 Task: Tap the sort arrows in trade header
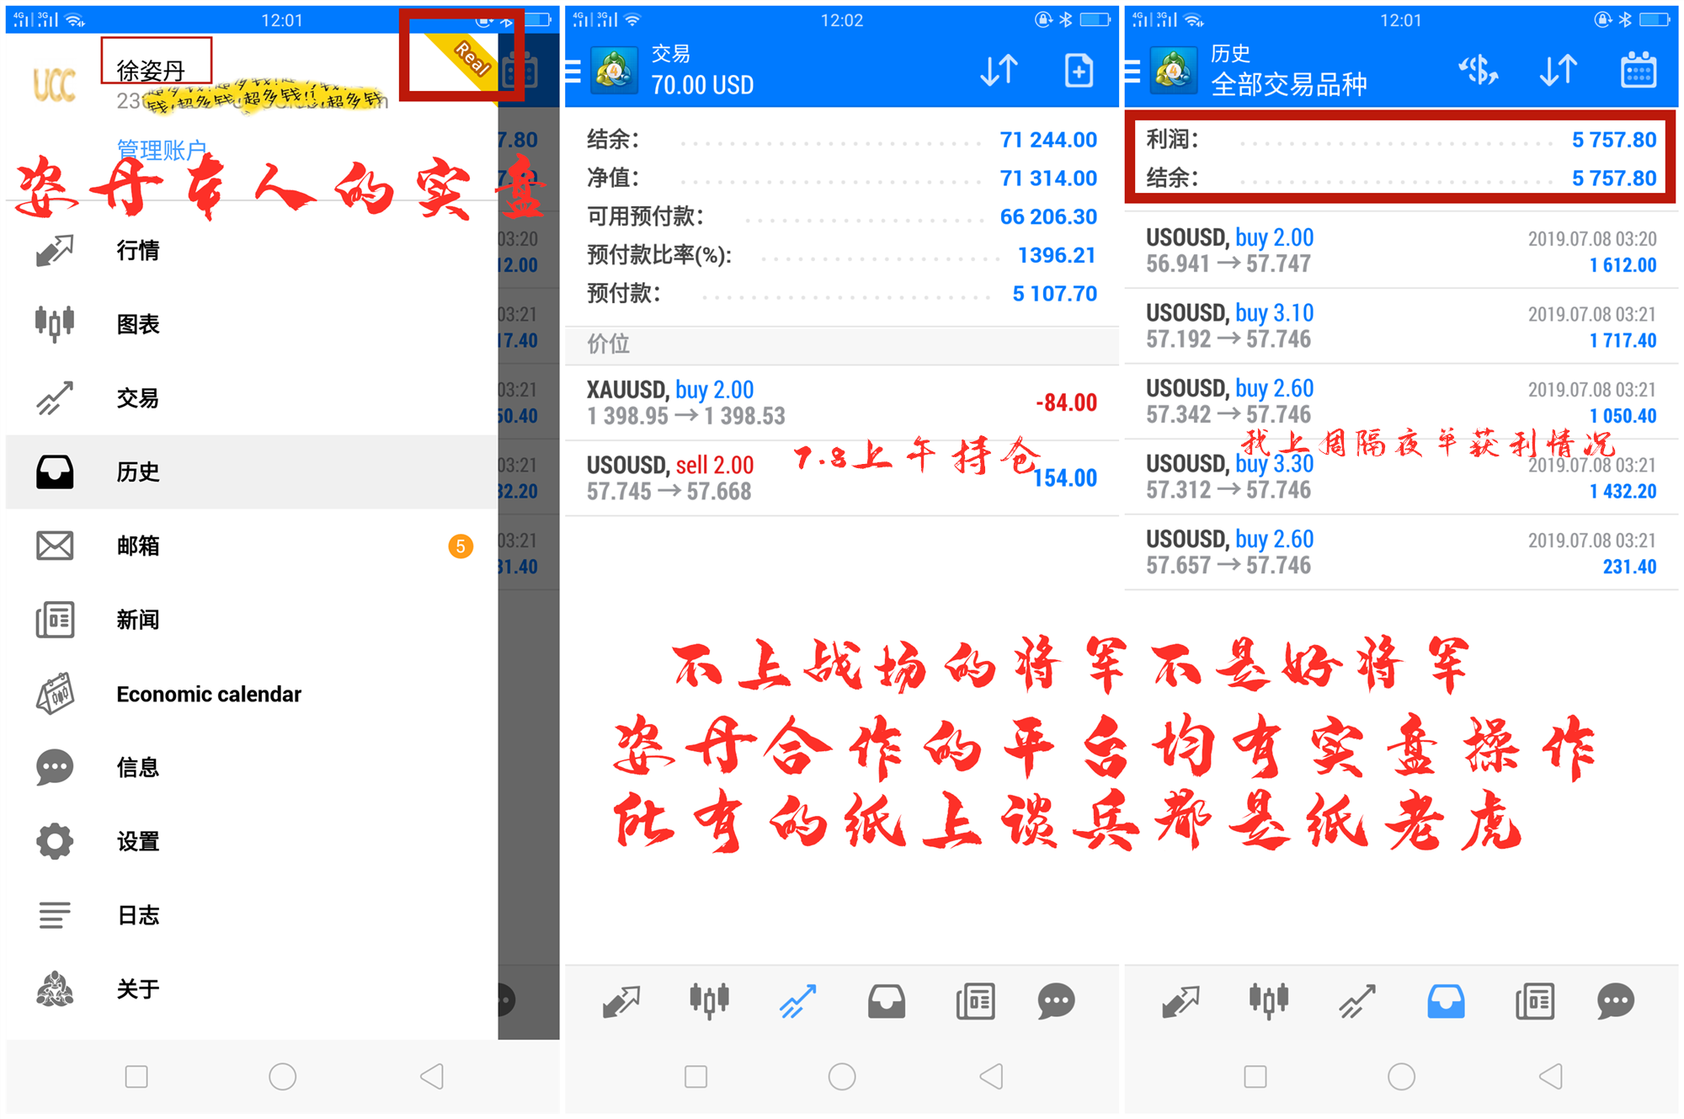coord(999,71)
